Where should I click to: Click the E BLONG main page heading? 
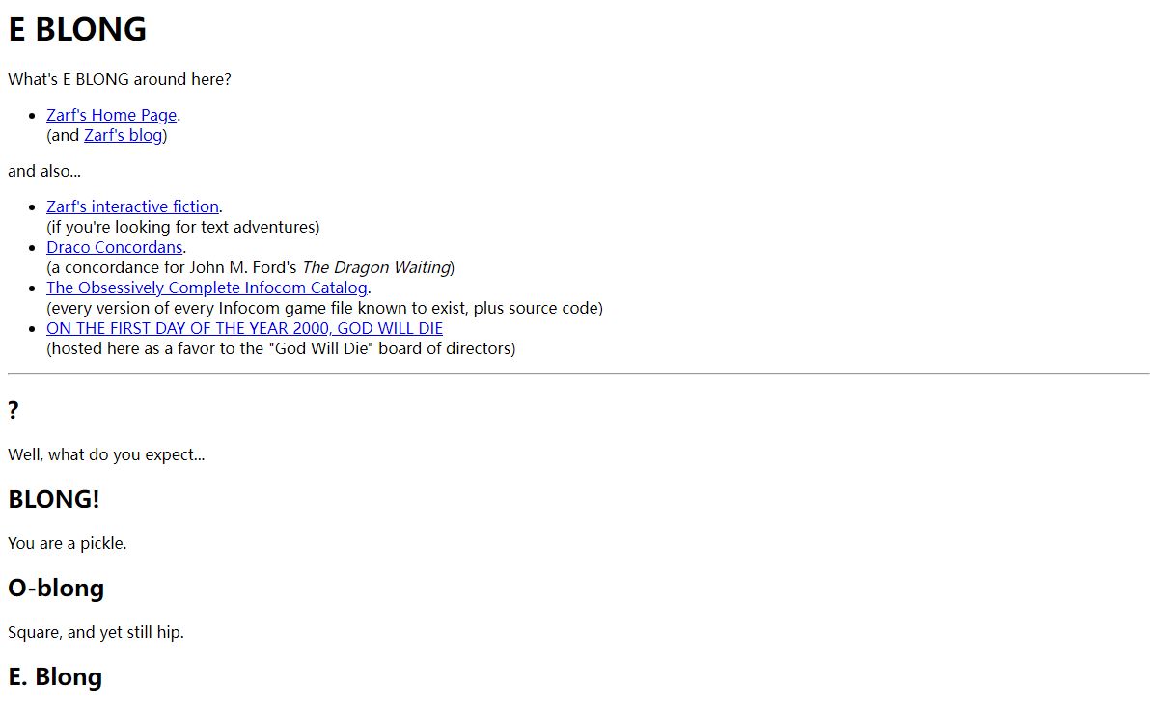(x=77, y=30)
